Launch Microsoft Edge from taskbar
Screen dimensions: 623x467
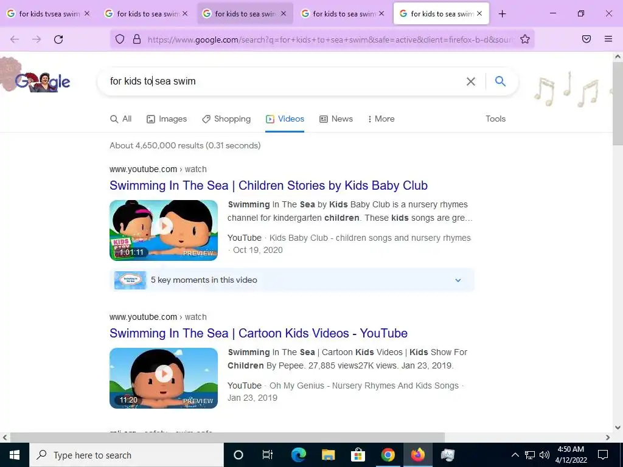[298, 455]
